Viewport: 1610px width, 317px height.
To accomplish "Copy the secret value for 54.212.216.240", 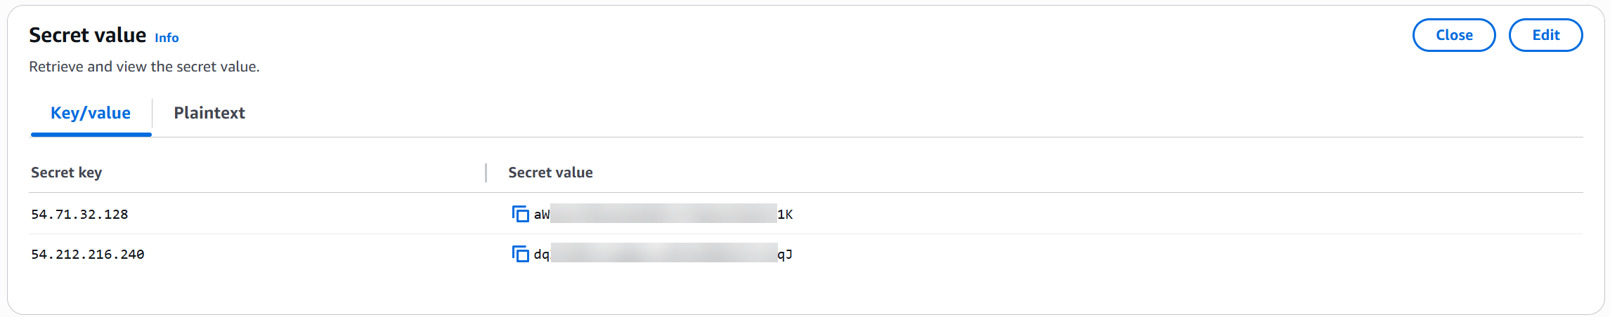I will 520,254.
